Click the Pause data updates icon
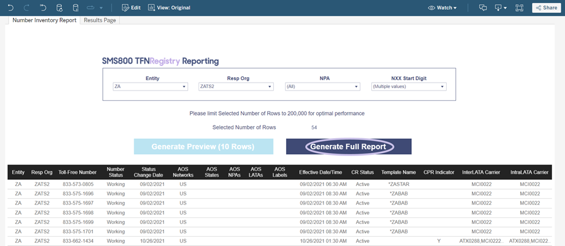 [75, 7]
